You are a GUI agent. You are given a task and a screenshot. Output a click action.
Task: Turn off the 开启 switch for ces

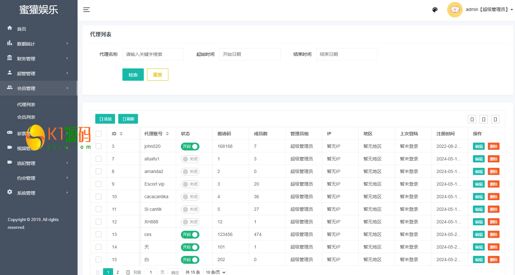pyautogui.click(x=190, y=235)
